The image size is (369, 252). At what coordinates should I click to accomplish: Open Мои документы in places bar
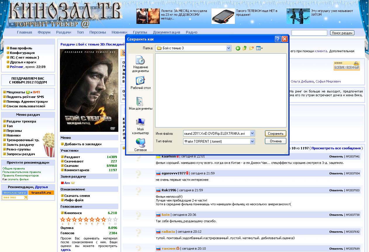(141, 104)
